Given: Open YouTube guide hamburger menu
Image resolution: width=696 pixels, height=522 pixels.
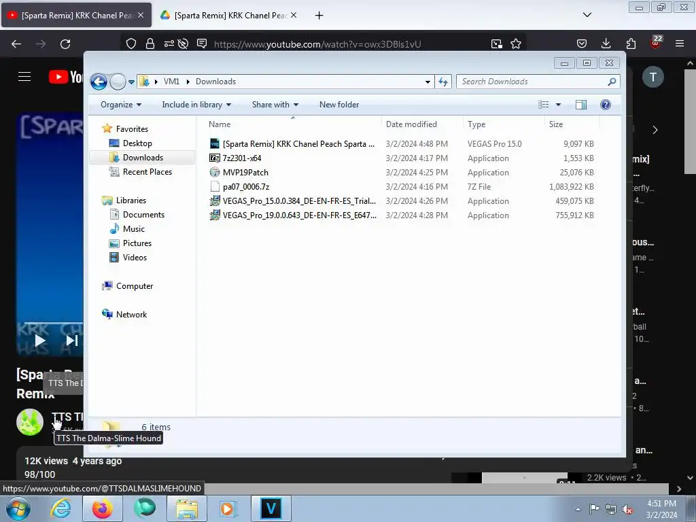Looking at the screenshot, I should [x=24, y=77].
